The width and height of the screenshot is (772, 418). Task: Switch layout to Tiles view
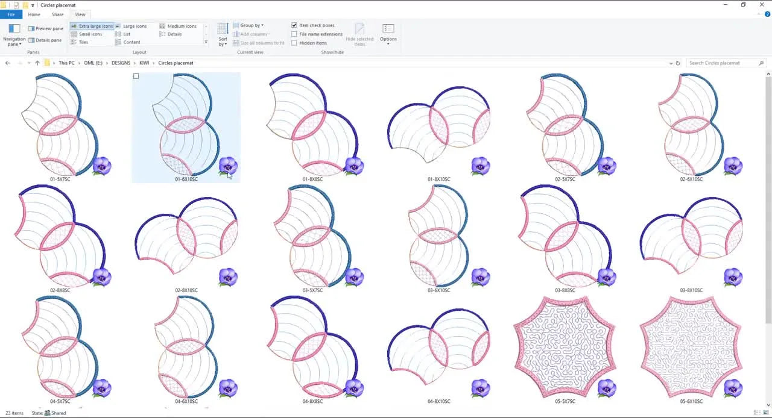pyautogui.click(x=80, y=42)
